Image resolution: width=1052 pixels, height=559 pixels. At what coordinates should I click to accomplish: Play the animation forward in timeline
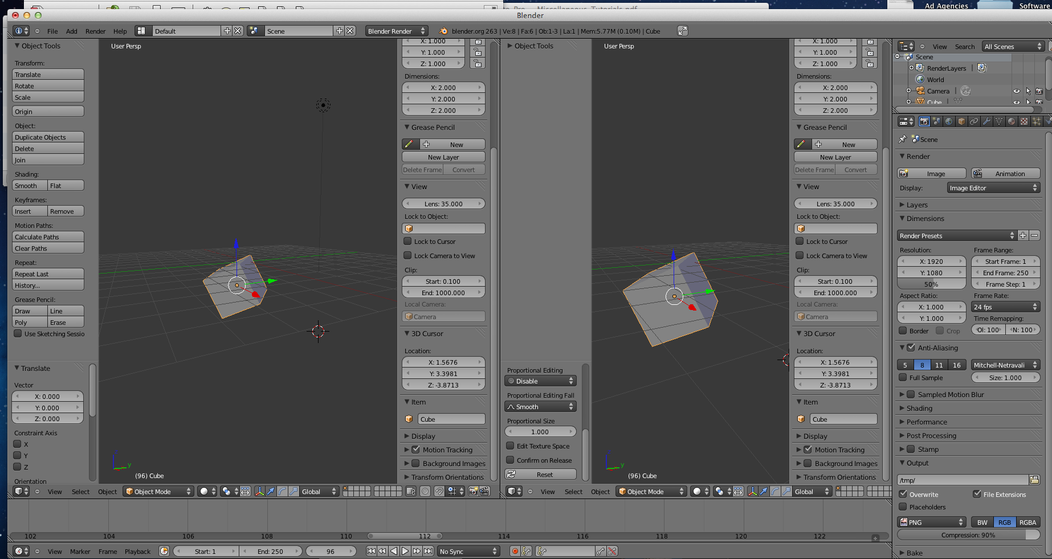pos(405,551)
